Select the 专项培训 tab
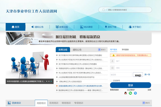 [79, 103]
